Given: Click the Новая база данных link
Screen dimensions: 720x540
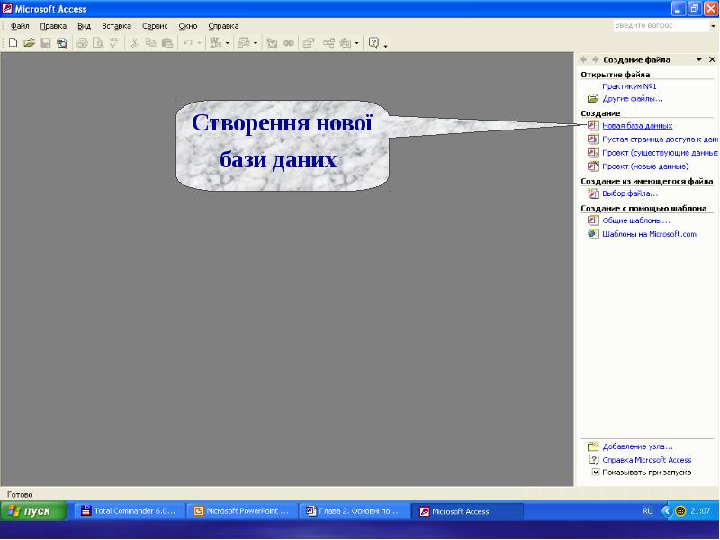Looking at the screenshot, I should (x=637, y=126).
